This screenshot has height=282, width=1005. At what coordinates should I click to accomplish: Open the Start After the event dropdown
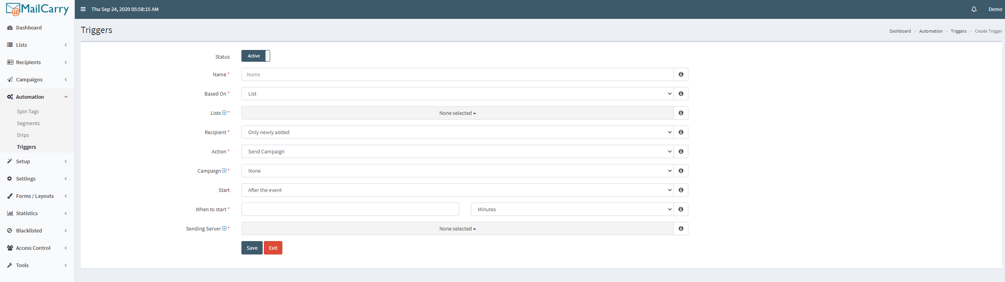(458, 190)
